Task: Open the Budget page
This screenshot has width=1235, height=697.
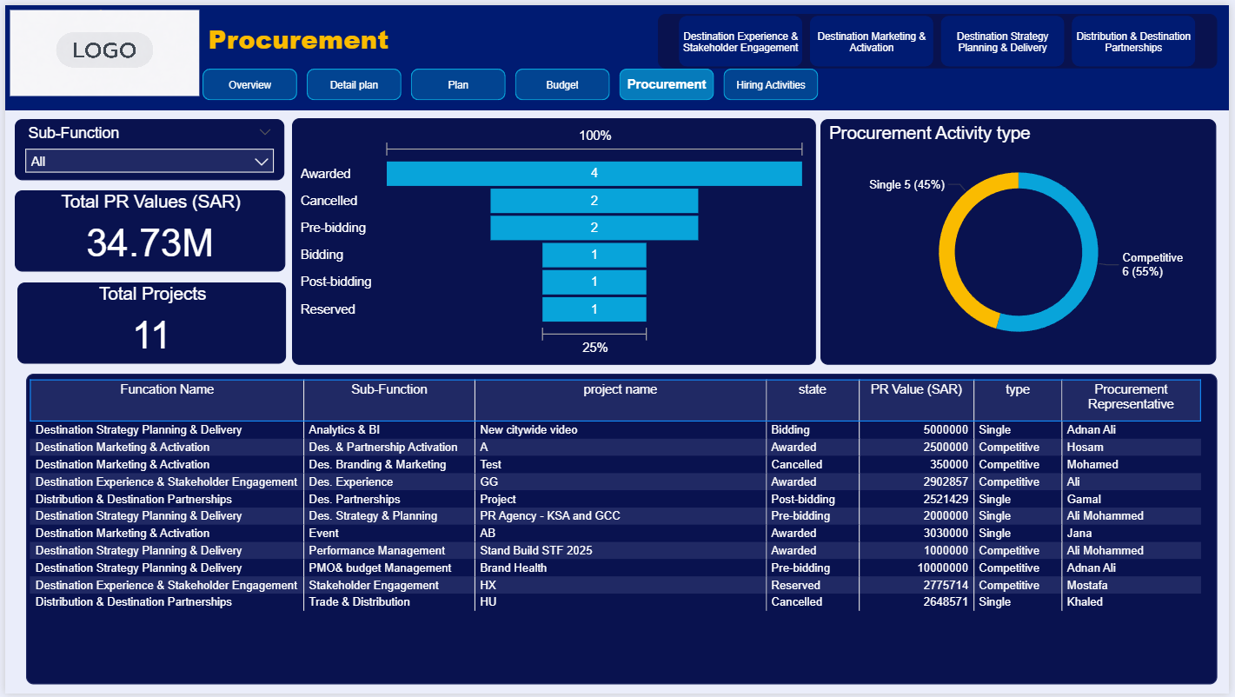Action: [x=562, y=85]
